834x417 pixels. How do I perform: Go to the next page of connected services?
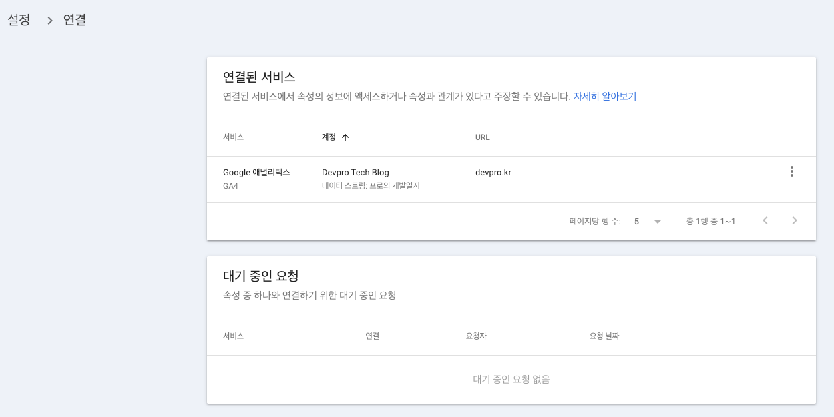tap(795, 220)
